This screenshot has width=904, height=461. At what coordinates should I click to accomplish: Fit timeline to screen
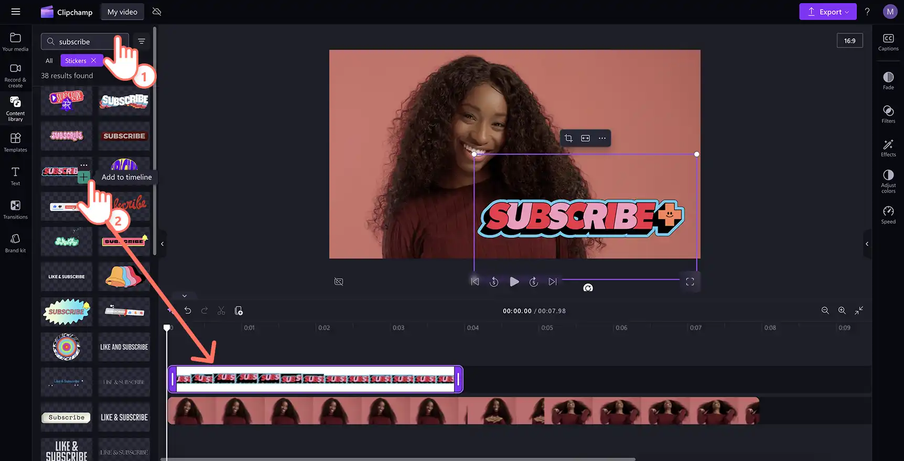(859, 310)
